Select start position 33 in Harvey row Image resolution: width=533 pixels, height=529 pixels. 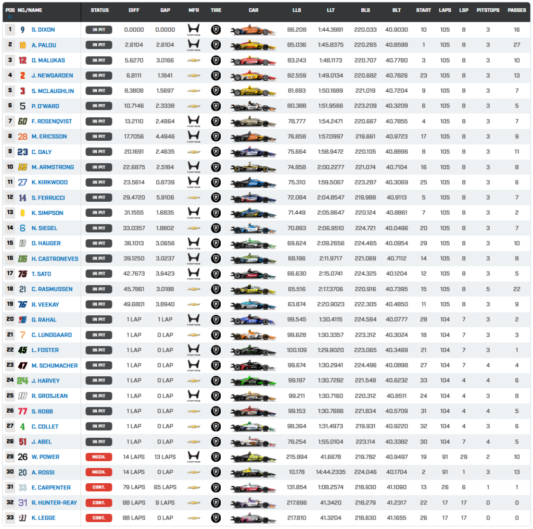pyautogui.click(x=424, y=380)
